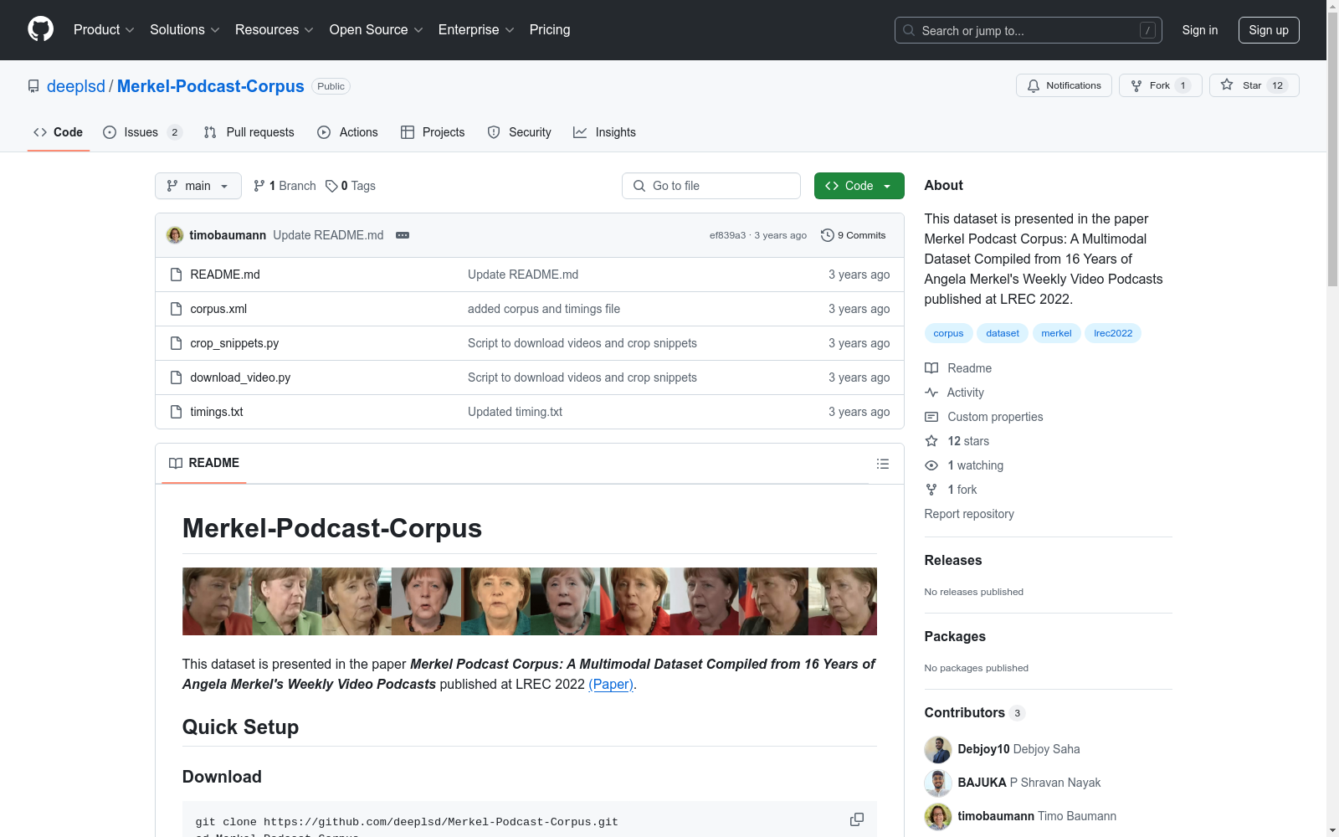Click the timings.txt file icon

point(176,412)
